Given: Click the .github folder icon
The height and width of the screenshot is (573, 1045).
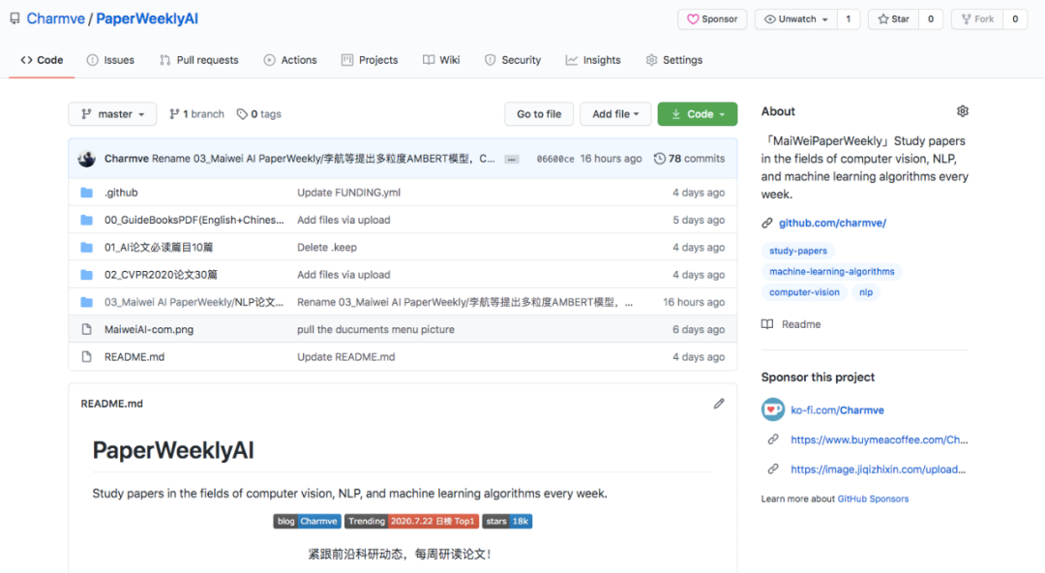Looking at the screenshot, I should pos(87,193).
